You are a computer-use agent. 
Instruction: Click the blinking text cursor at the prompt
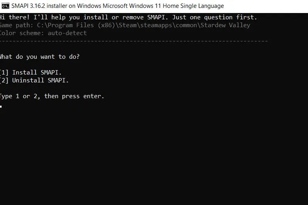[x=1, y=106]
